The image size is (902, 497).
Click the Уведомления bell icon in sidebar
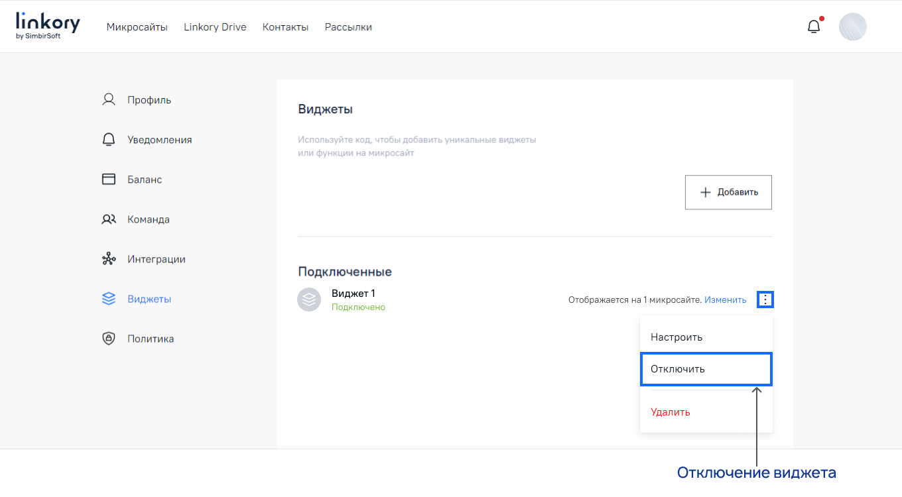[x=109, y=139]
